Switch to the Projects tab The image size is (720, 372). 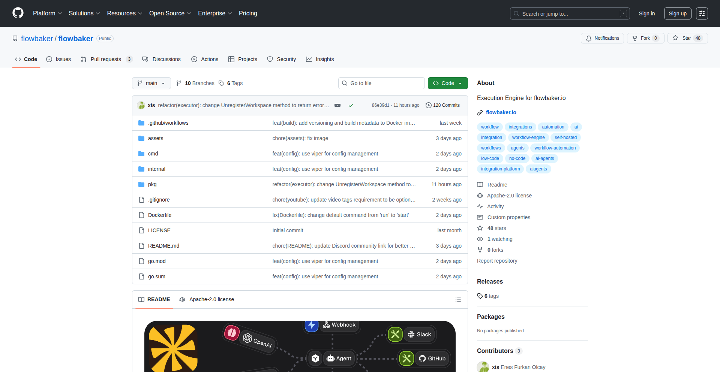click(x=243, y=59)
